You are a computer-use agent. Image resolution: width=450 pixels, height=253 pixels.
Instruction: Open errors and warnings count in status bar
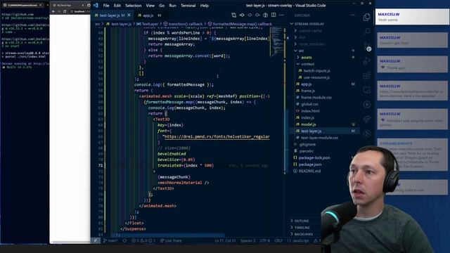143,240
